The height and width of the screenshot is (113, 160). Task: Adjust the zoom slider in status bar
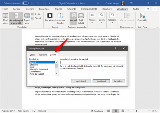coord(137,110)
